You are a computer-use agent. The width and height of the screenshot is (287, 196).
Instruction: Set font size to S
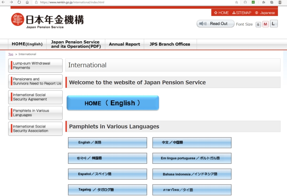pos(258,25)
